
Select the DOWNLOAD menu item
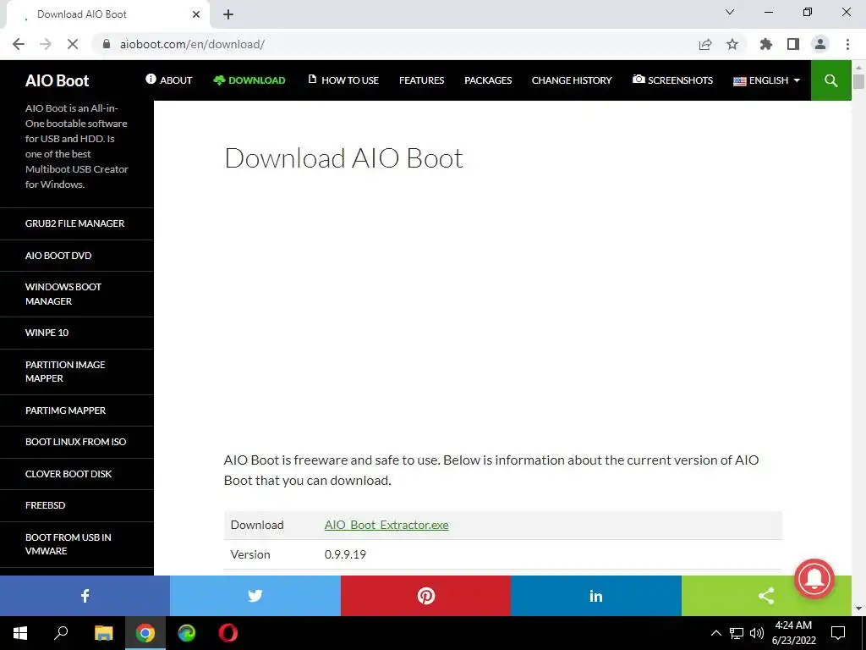pos(249,80)
